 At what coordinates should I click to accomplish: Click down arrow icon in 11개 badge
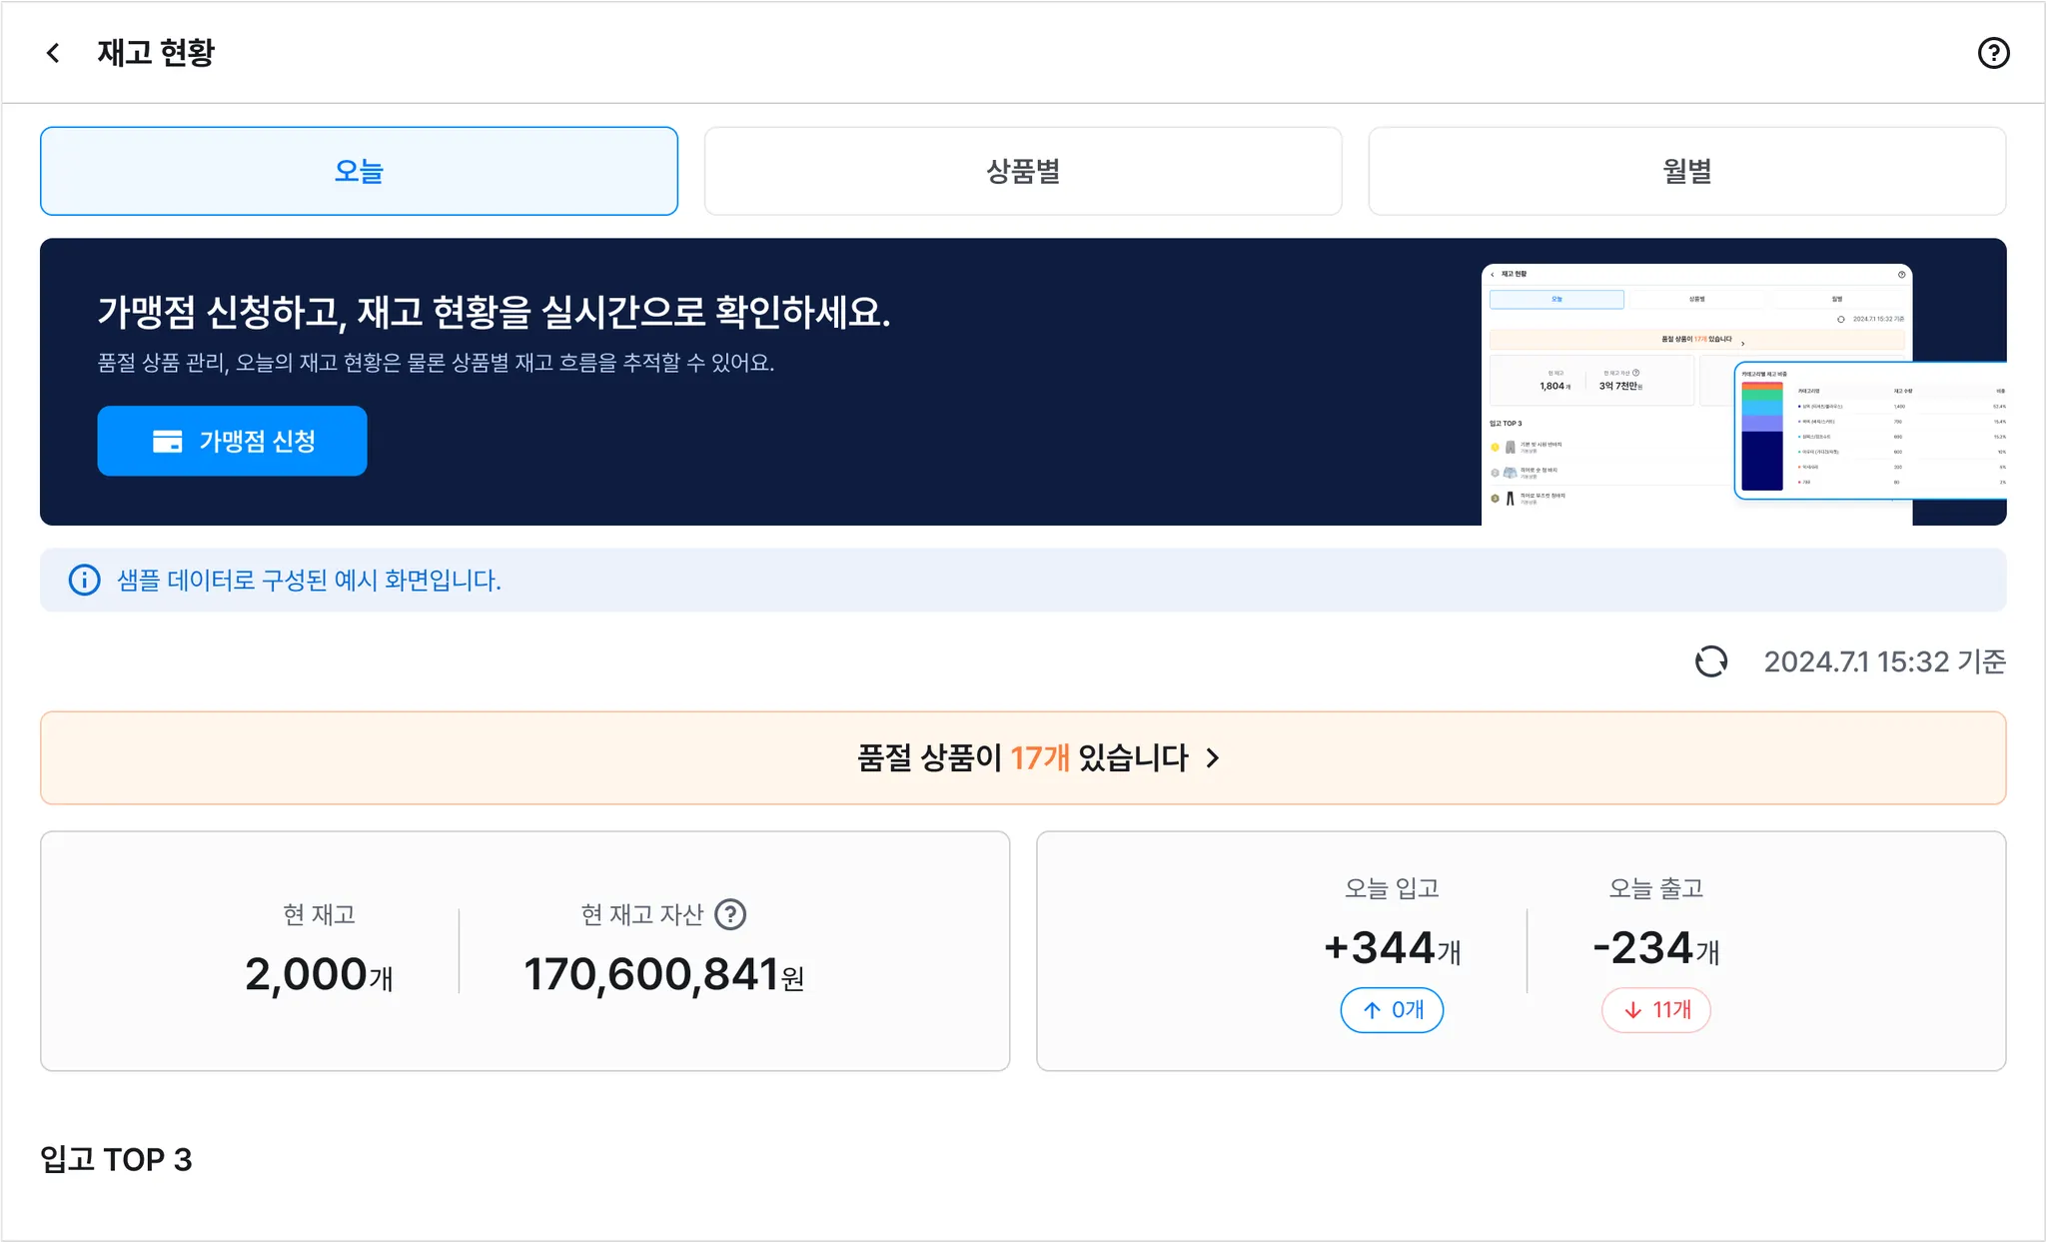click(1633, 1010)
